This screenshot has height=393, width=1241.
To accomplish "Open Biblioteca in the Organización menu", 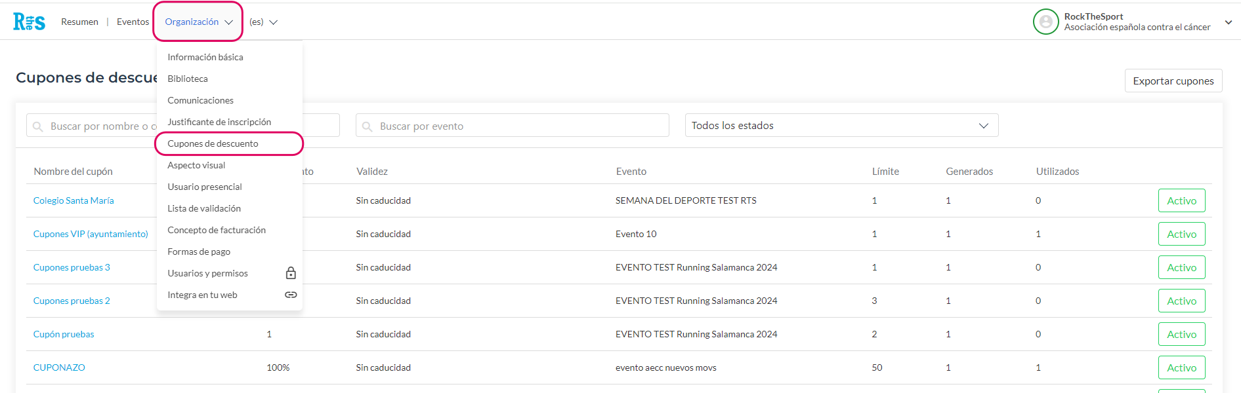I will pos(188,79).
